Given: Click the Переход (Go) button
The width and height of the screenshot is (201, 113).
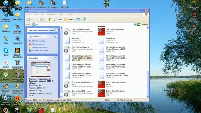Looking at the screenshot, I should point(143,24).
